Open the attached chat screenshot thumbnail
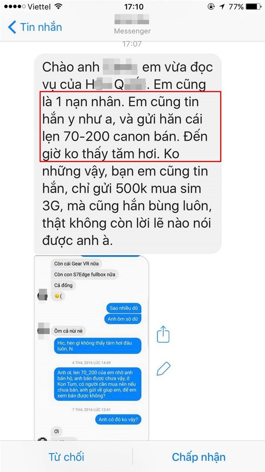 [91, 348]
